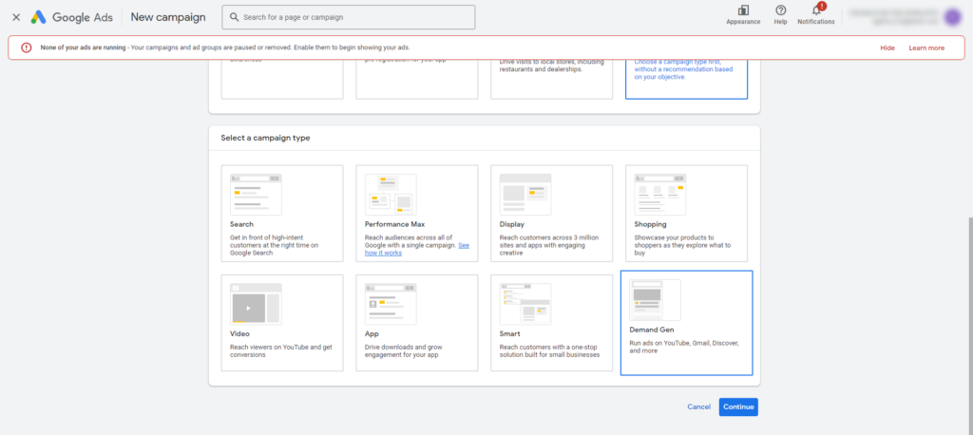Open the Help question mark icon
The image size is (973, 435).
[x=780, y=10]
